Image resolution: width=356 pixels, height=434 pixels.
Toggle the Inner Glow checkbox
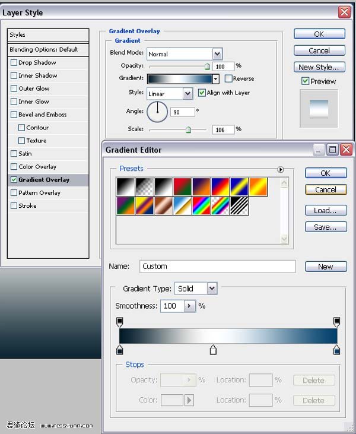pyautogui.click(x=14, y=102)
